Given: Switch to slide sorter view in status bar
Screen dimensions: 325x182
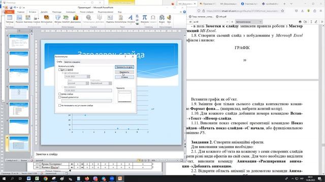Looking at the screenshot, I should 142,160.
